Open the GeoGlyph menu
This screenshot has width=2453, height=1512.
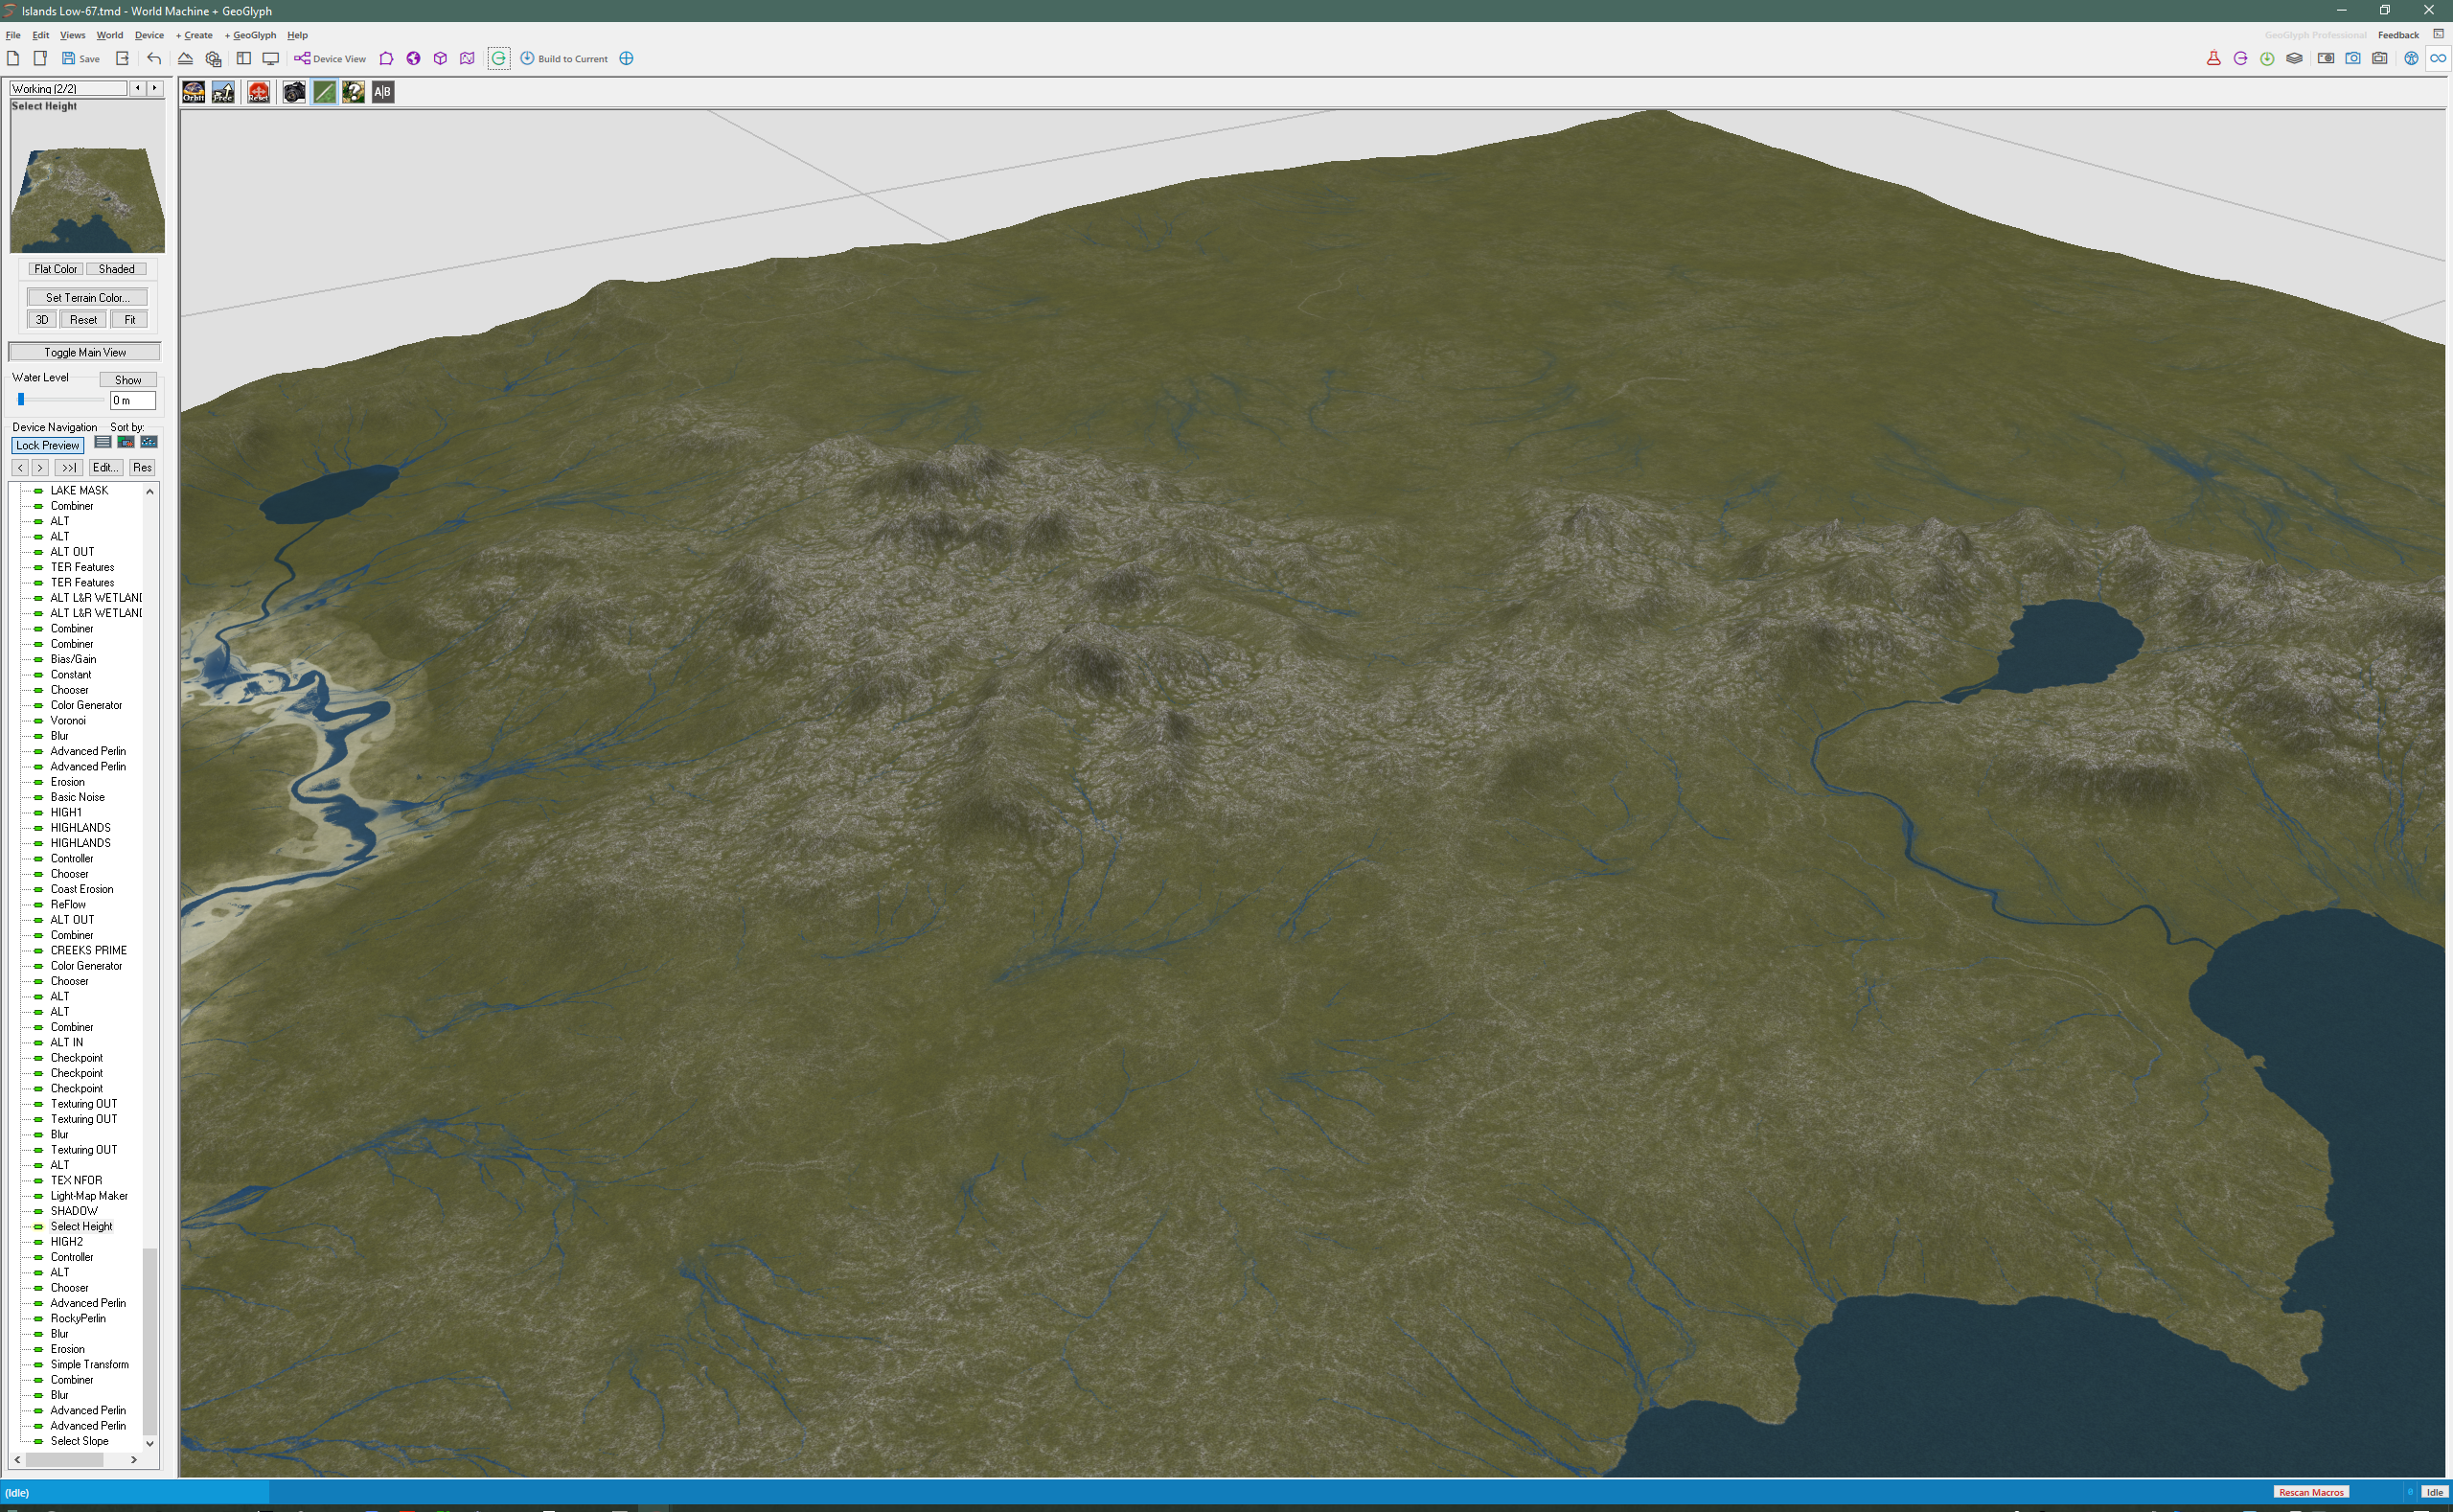pos(250,35)
